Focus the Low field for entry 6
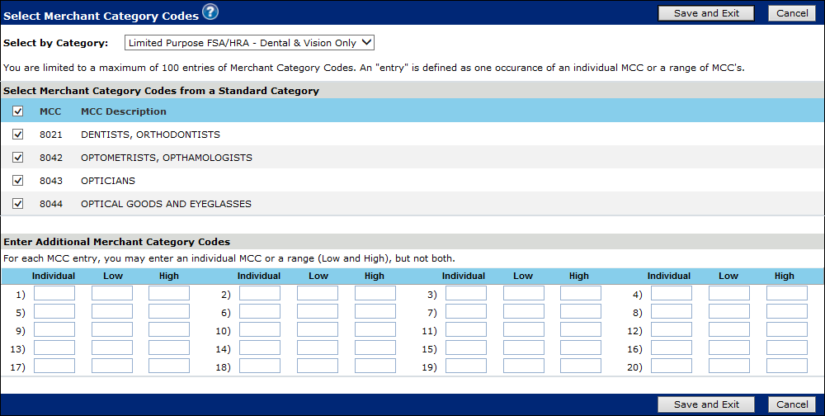This screenshot has width=825, height=416. tap(318, 311)
